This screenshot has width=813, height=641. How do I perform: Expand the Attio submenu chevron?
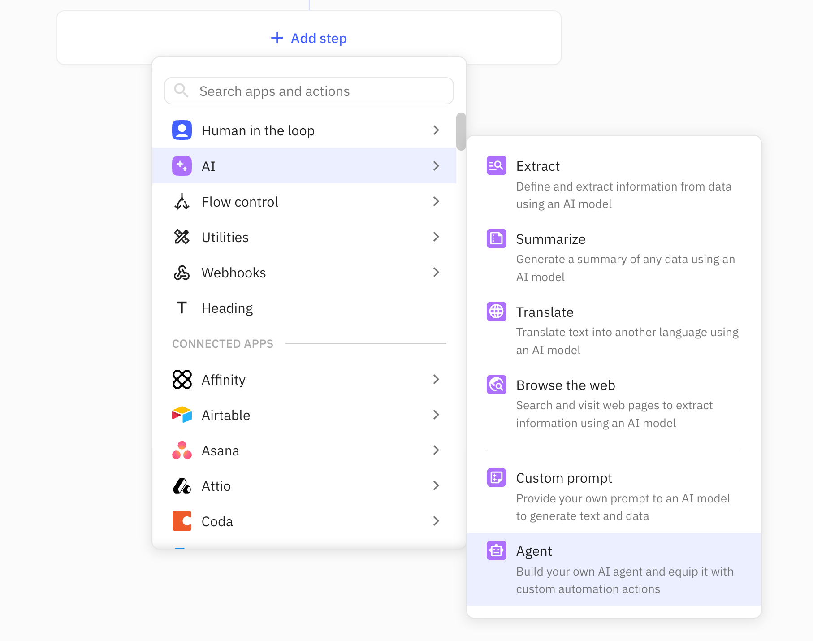coord(436,485)
